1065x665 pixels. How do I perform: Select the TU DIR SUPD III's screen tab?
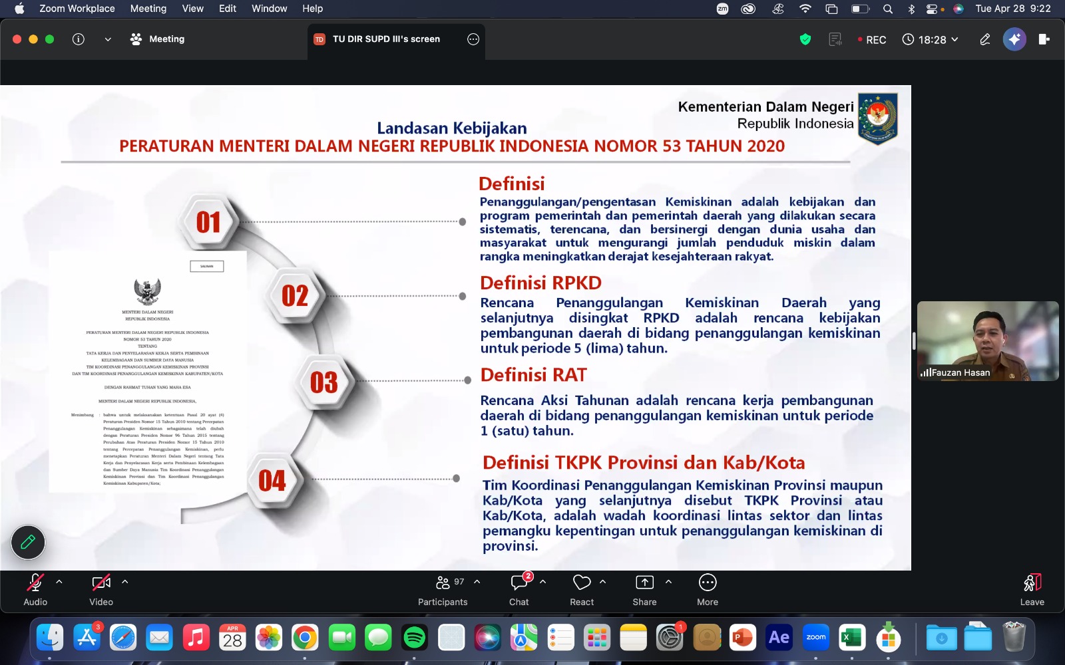[386, 39]
